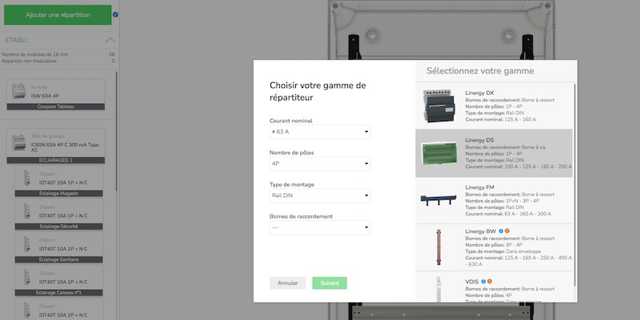Click the Eclairage Magasin label
Image resolution: width=640 pixels, height=320 pixels.
[58, 193]
